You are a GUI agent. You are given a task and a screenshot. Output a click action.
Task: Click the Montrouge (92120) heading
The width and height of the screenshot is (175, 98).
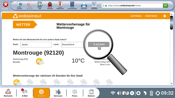[38, 53]
